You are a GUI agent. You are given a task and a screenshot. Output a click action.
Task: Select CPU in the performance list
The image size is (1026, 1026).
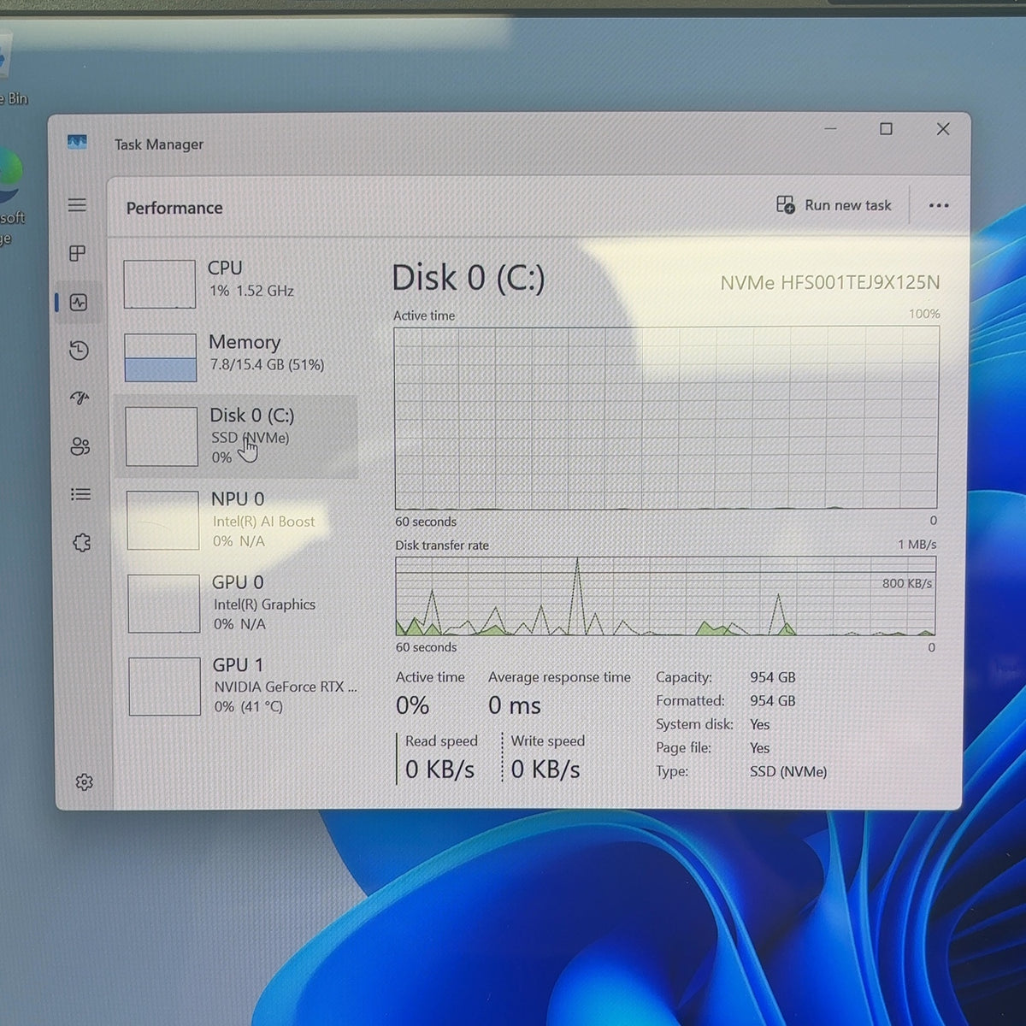pos(236,283)
